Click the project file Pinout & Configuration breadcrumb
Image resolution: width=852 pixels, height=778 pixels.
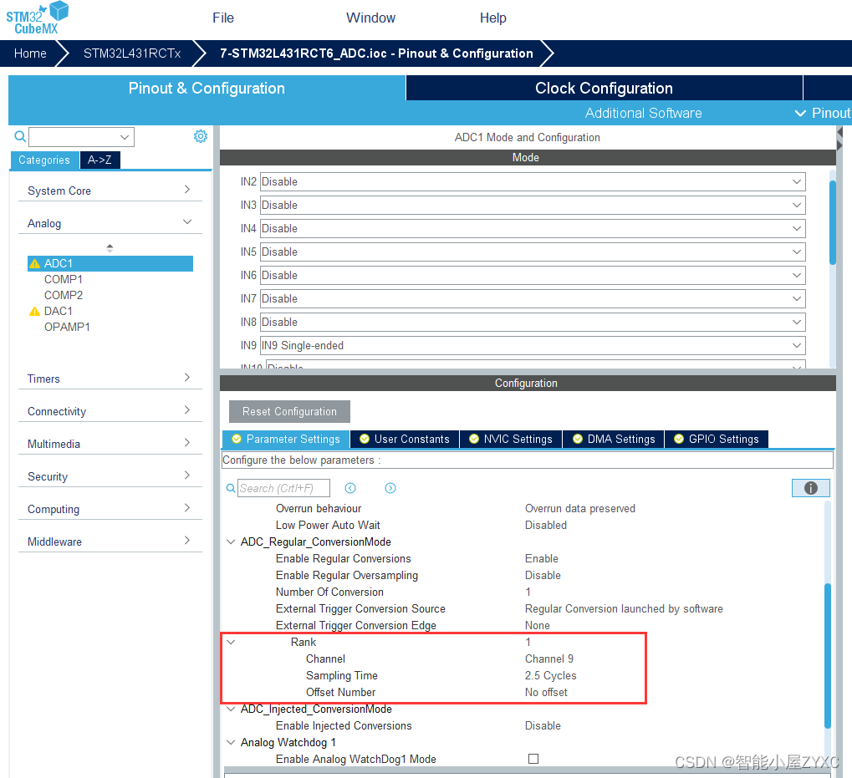tap(376, 53)
